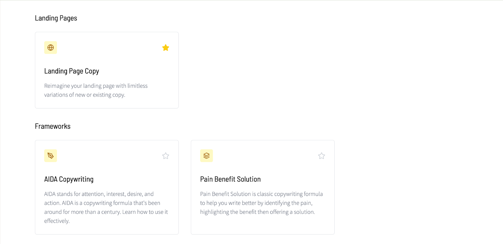Open the Pain Benefit Solution title
The image size is (503, 244).
(230, 179)
